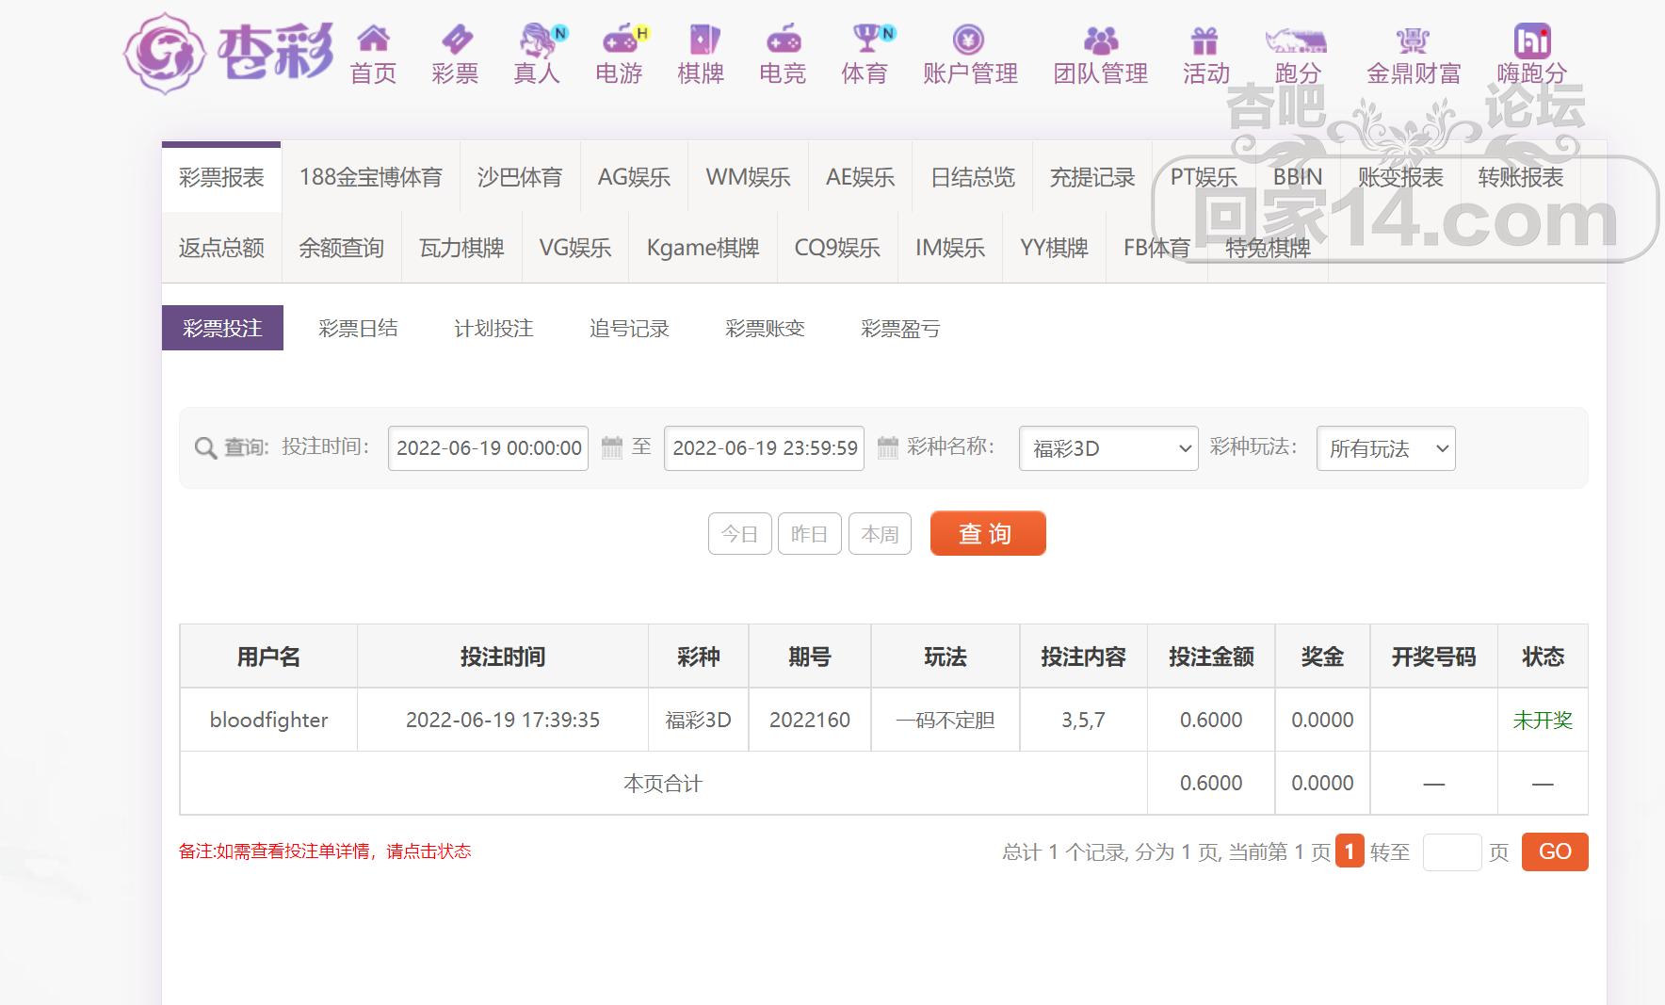Click the account management (账户管理) yen icon
This screenshot has width=1665, height=1005.
(968, 40)
